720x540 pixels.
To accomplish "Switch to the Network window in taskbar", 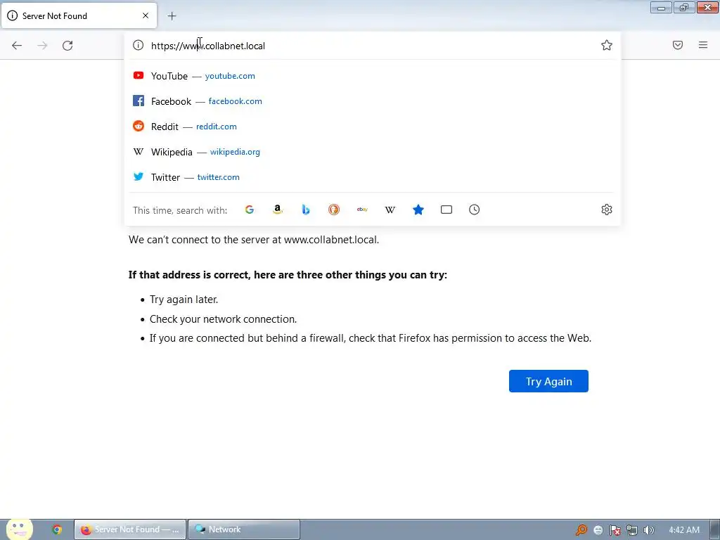I will click(x=244, y=529).
